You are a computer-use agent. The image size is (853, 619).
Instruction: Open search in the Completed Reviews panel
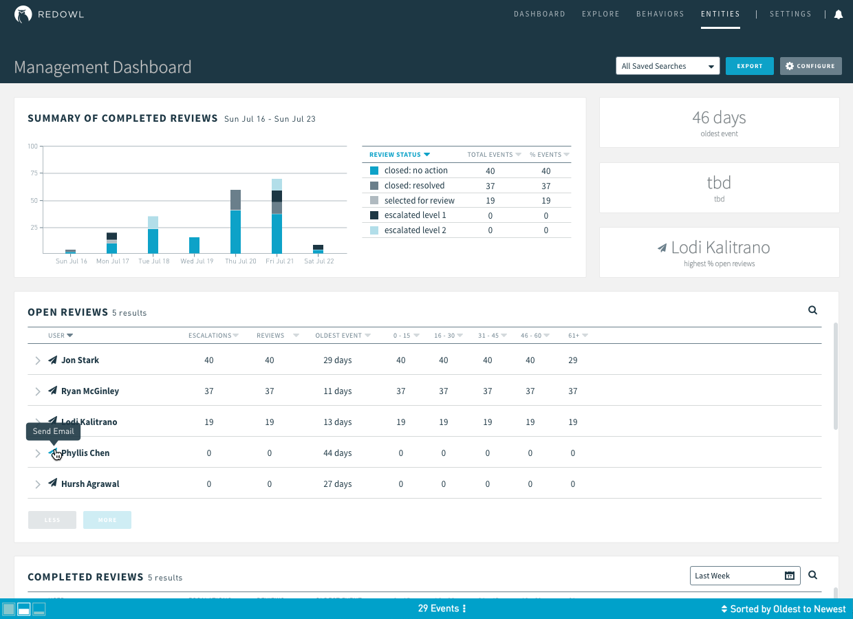(x=812, y=575)
